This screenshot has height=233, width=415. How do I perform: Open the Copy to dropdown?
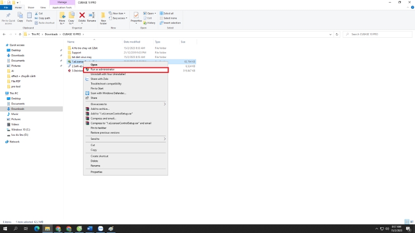[x=72, y=18]
